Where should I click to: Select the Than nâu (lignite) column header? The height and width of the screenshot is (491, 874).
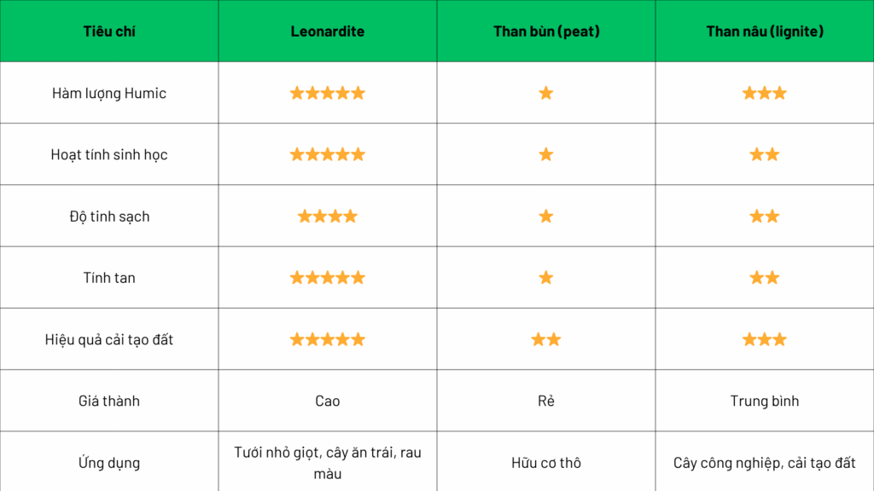764,32
